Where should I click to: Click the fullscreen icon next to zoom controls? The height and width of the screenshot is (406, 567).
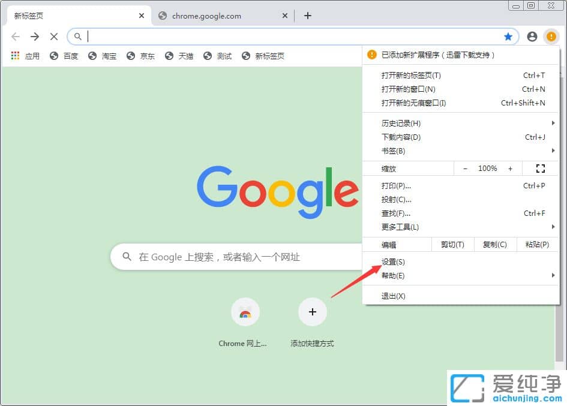(x=539, y=168)
